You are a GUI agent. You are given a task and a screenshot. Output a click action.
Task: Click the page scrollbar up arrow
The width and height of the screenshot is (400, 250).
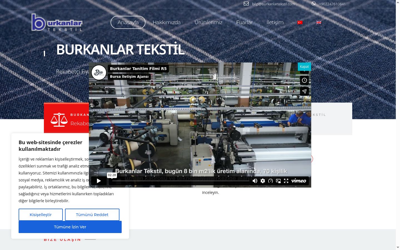pos(398,2)
